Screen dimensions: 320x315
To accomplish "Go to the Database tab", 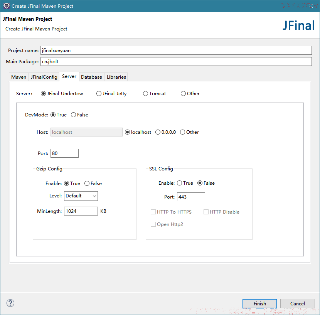I will pos(91,77).
